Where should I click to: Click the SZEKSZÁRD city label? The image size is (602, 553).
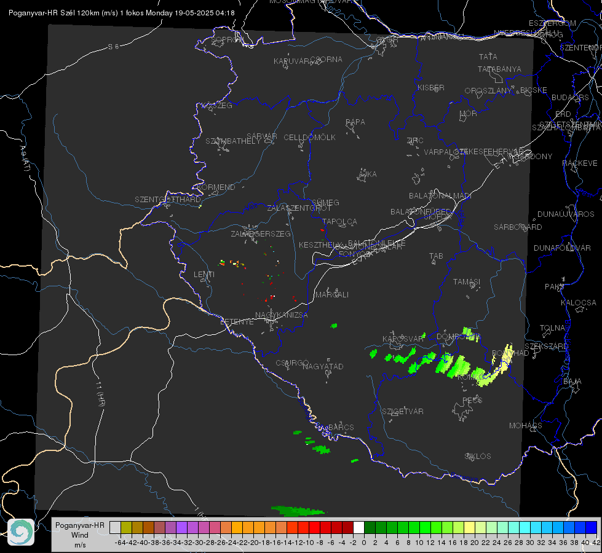546,347
